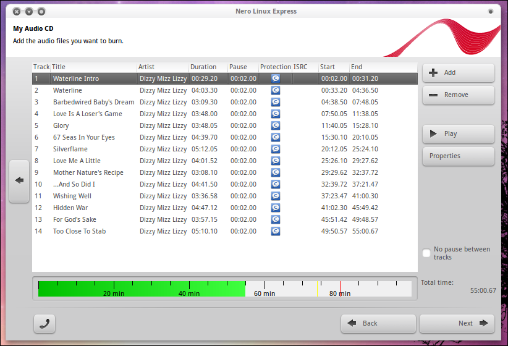Screen dimensions: 508x346
Task: Click duration 04:39.70 of track 6
Action: [205, 137]
